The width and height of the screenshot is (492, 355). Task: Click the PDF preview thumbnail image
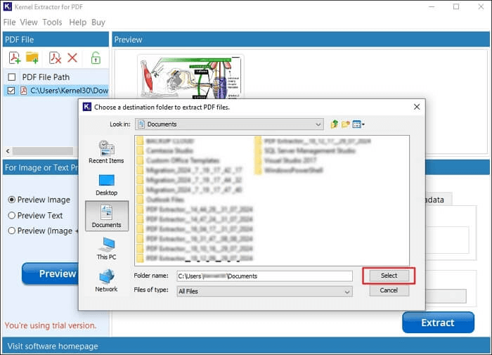[190, 77]
